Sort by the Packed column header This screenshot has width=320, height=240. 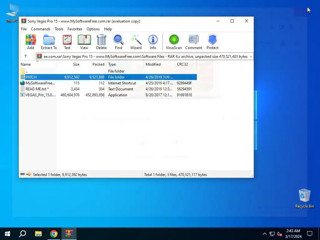click(93, 64)
